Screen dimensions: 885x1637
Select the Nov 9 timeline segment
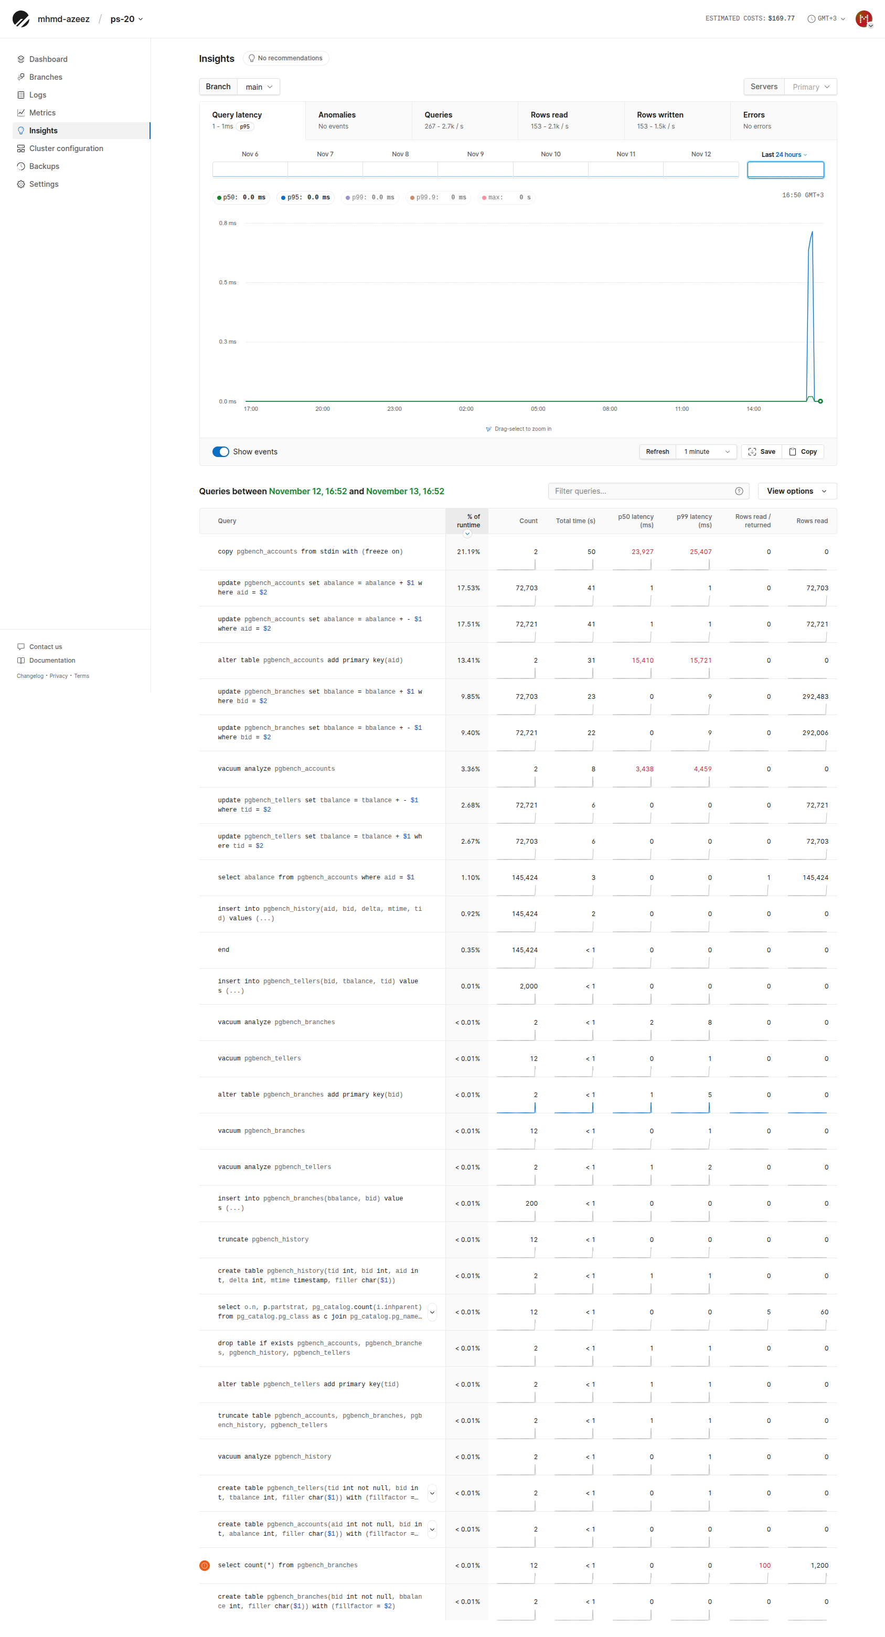click(475, 169)
